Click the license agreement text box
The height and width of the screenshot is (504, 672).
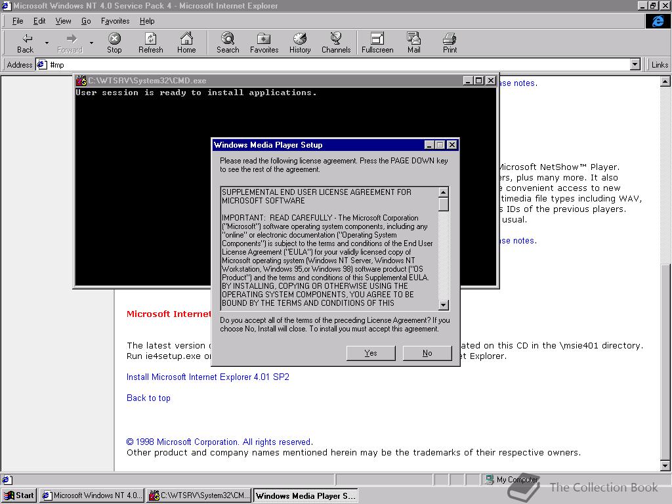point(329,249)
